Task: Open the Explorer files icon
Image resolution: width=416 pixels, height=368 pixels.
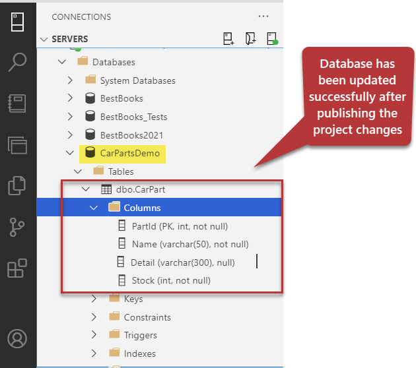Action: coord(18,185)
